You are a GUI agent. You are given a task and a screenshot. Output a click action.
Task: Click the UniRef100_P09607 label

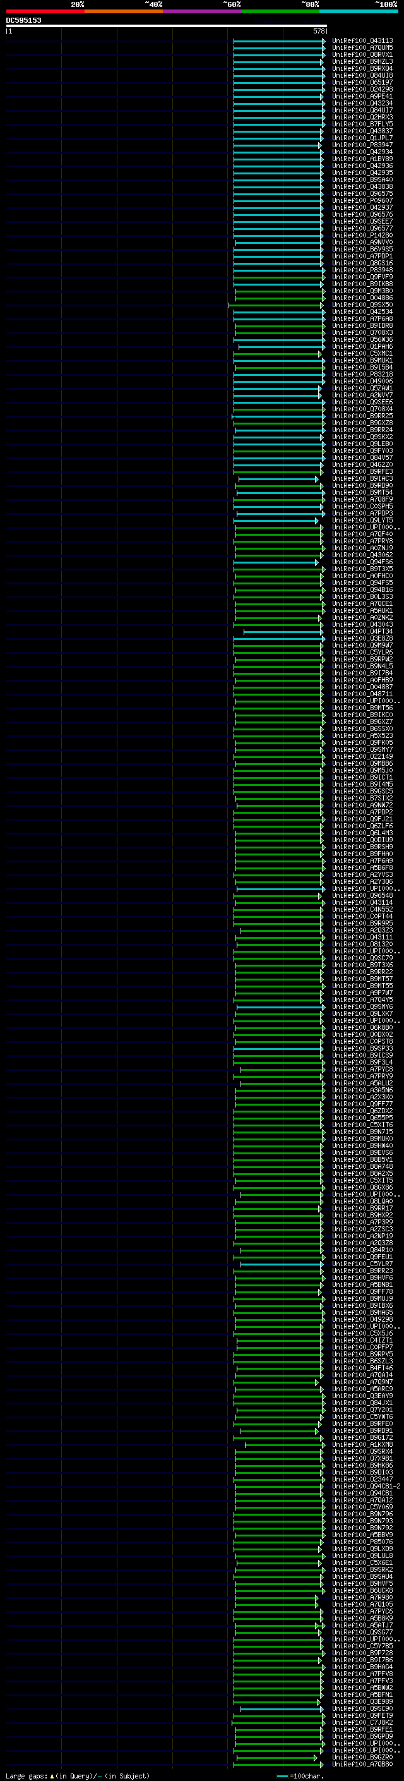tap(362, 200)
